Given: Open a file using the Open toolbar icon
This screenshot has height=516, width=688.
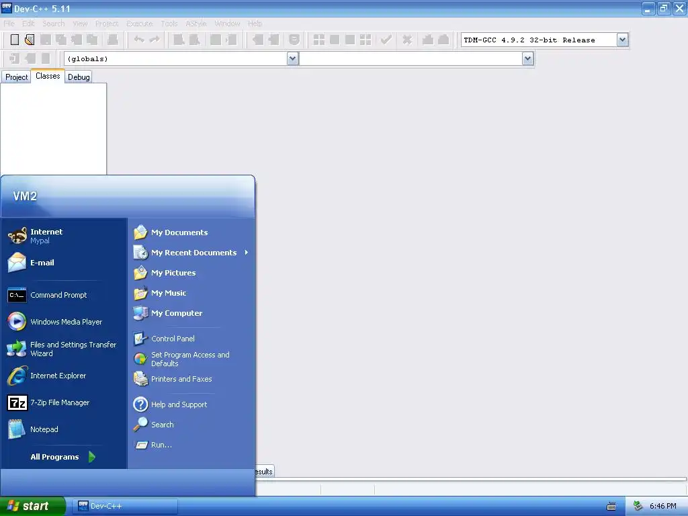Looking at the screenshot, I should point(30,40).
